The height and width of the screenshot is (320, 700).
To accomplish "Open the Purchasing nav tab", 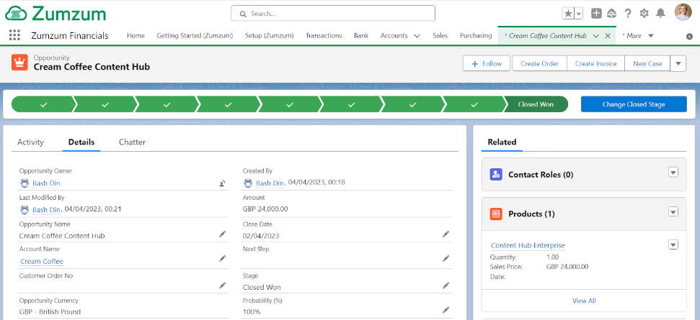I will pos(476,36).
